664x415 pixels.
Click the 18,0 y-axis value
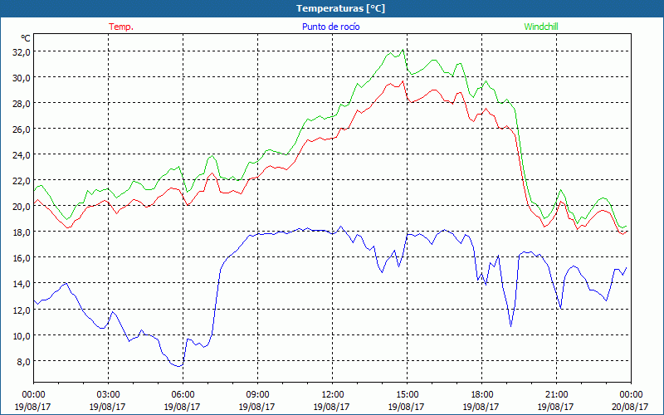point(22,232)
